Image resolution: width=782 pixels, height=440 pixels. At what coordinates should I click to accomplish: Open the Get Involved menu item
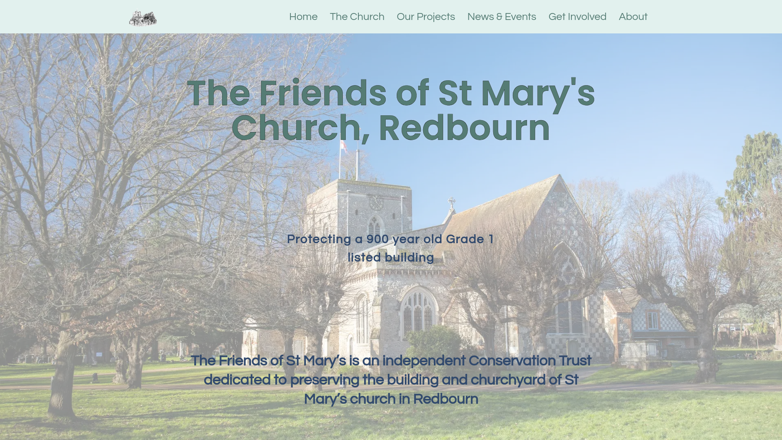[x=578, y=17]
